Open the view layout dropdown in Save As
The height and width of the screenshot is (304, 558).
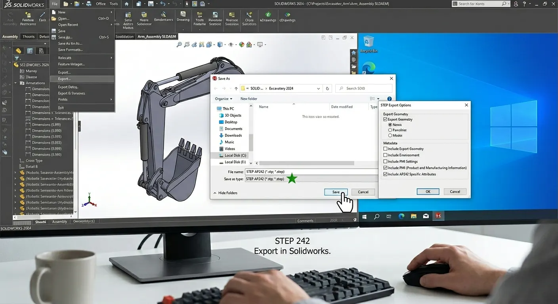tap(378, 99)
